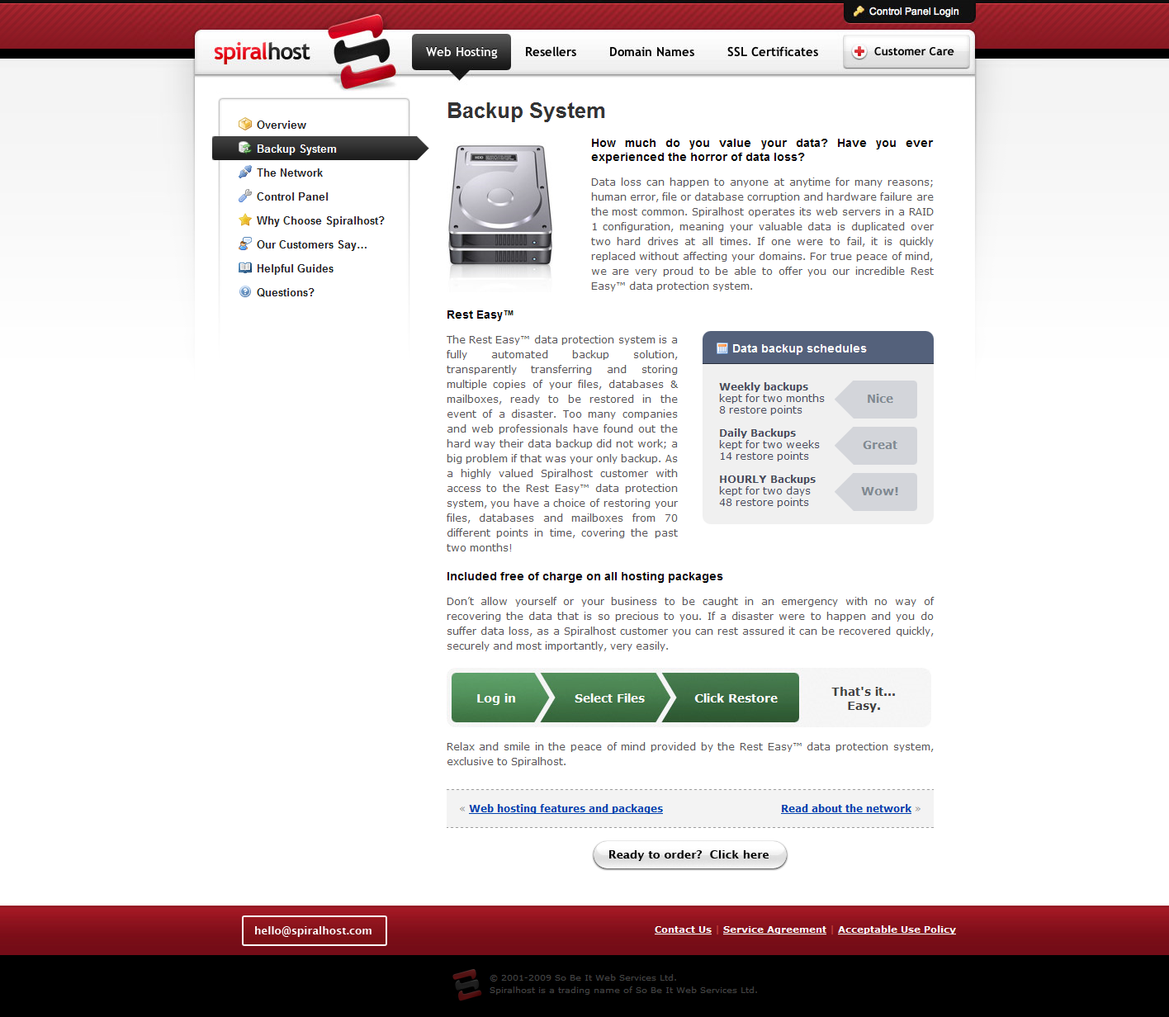Click the Backup System globe icon
Screen dimensions: 1169x1017
point(244,149)
